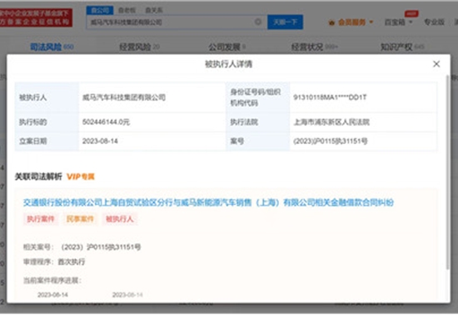This screenshot has height=315, width=458.
Task: Open the 交通银行 loan contract dispute link
Action: click(208, 202)
